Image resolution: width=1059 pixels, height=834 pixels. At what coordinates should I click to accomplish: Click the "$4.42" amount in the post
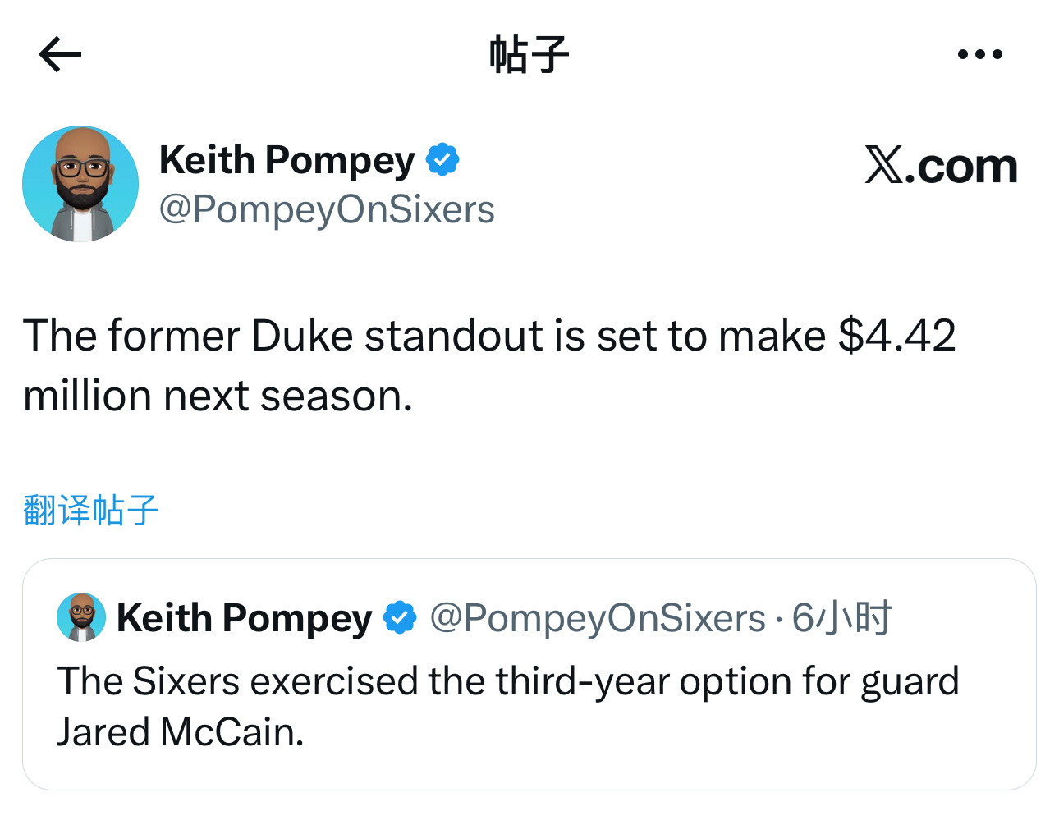pos(896,337)
